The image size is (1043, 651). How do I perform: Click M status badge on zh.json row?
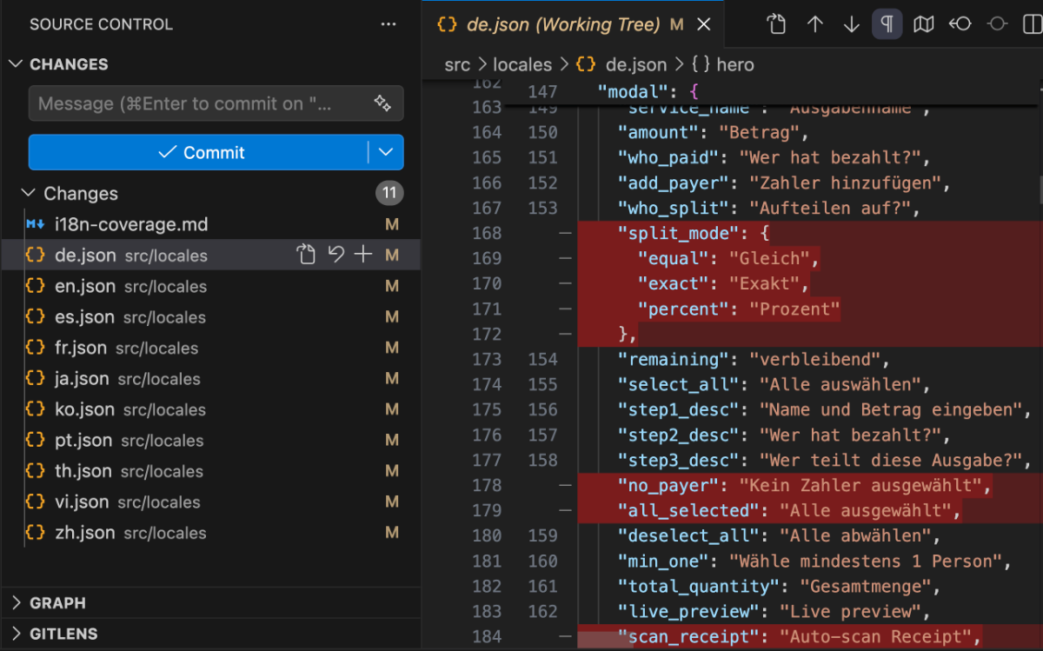click(x=392, y=533)
